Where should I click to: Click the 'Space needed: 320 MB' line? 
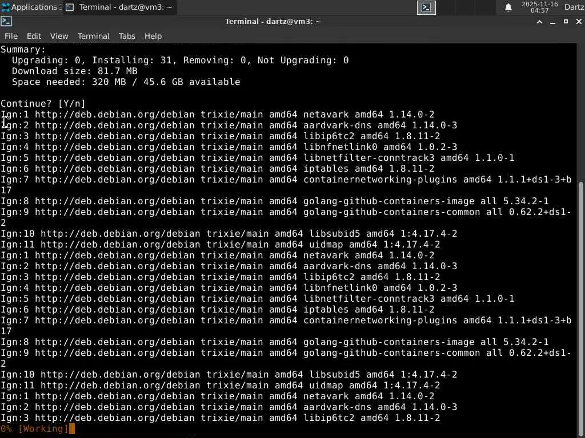[x=126, y=82]
